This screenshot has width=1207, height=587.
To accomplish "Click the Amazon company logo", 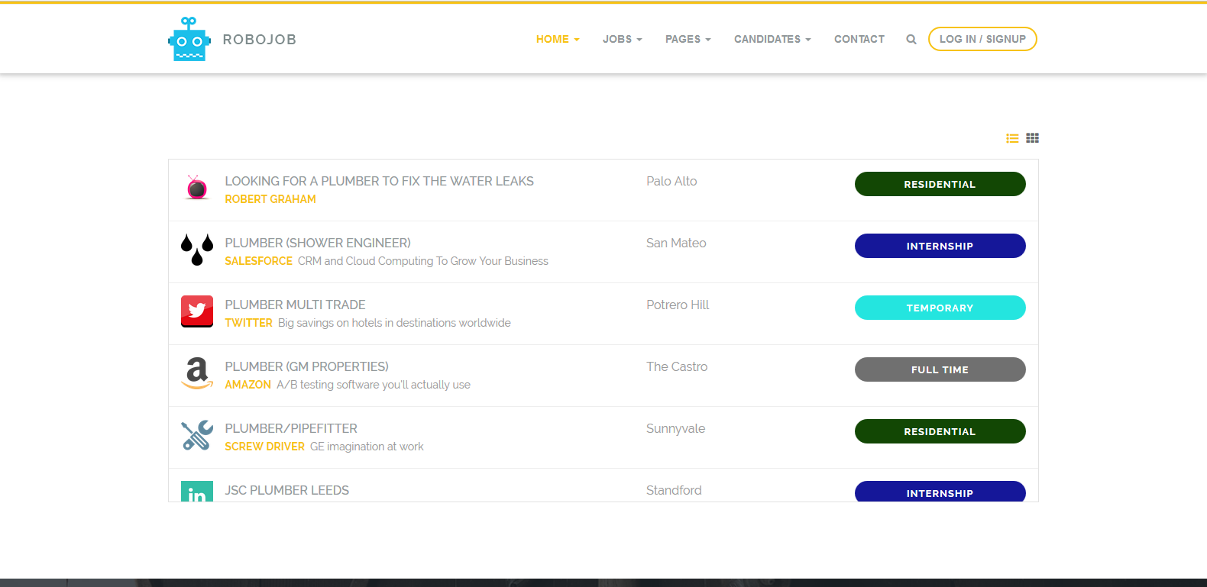I will pyautogui.click(x=197, y=373).
